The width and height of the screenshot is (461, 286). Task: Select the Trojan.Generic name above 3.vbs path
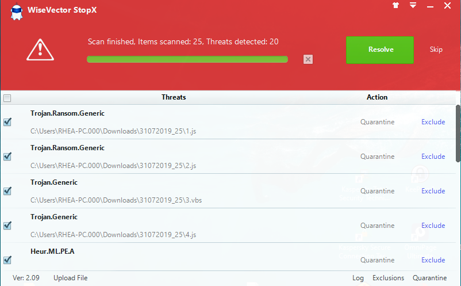(54, 182)
